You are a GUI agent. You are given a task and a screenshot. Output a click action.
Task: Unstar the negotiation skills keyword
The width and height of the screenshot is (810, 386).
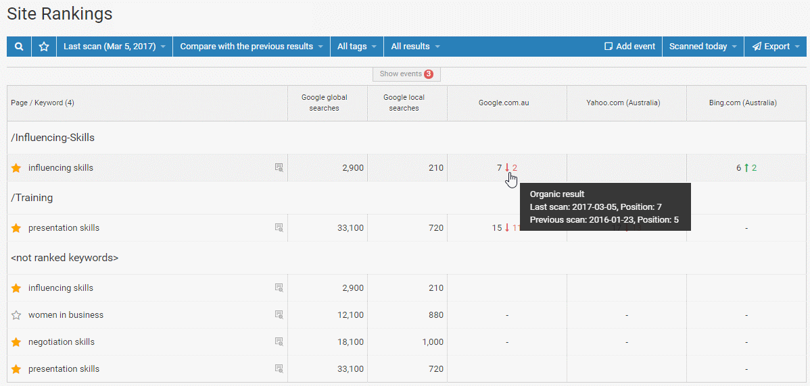(x=16, y=342)
